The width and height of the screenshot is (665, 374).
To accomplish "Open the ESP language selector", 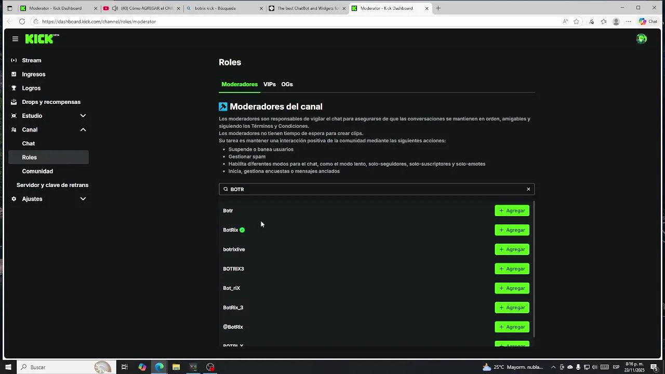I will 616,367.
